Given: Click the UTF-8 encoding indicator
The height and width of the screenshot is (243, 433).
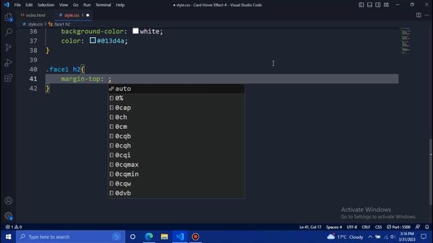Looking at the screenshot, I should 352,227.
